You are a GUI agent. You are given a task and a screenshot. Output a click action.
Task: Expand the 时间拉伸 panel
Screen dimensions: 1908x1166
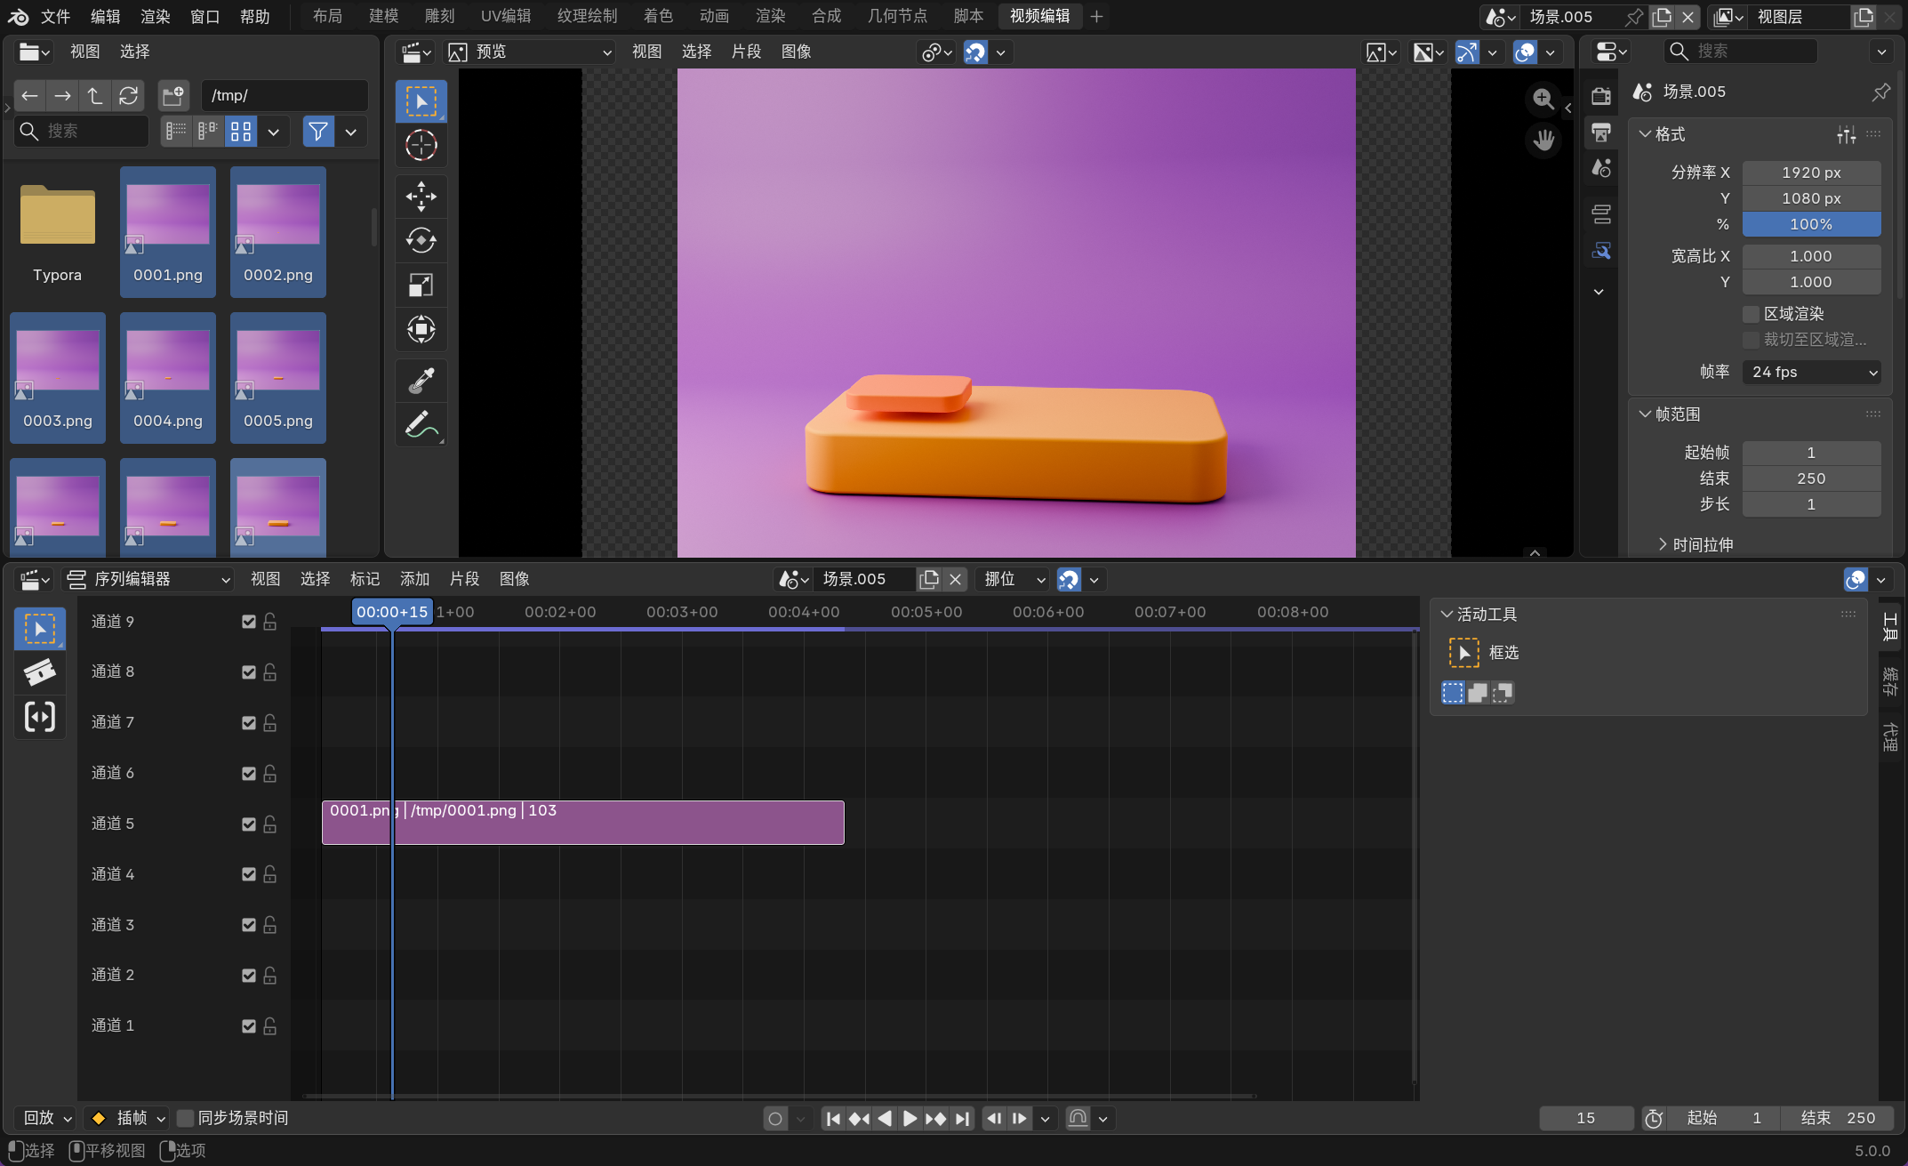click(1702, 544)
